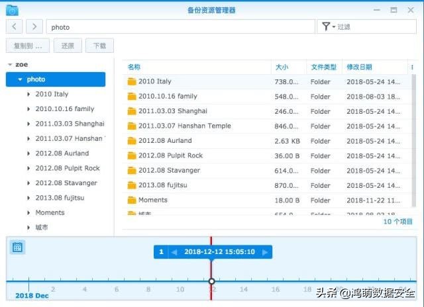Click the backup explorer app icon

coord(12,11)
